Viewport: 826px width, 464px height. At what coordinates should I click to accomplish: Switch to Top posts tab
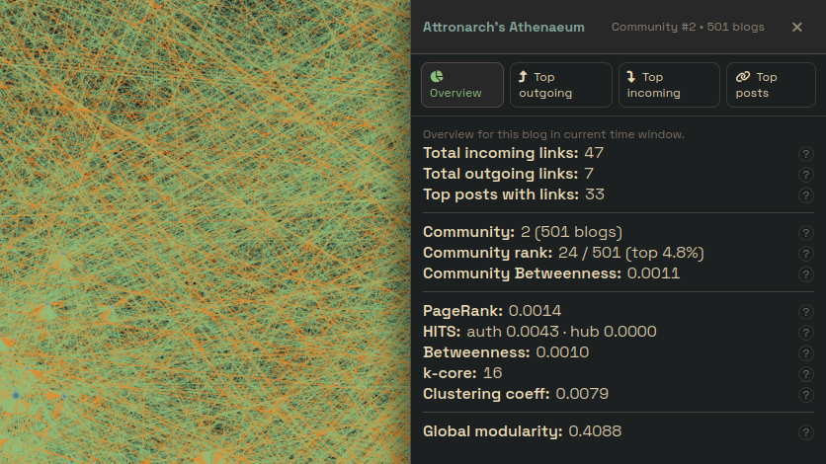click(x=771, y=85)
